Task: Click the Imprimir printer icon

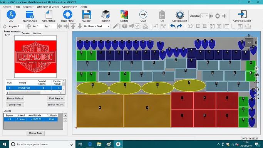Action: (106, 15)
